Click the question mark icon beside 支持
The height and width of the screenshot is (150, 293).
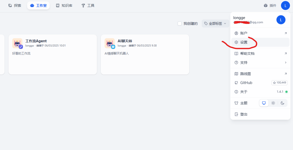pyautogui.click(x=236, y=62)
